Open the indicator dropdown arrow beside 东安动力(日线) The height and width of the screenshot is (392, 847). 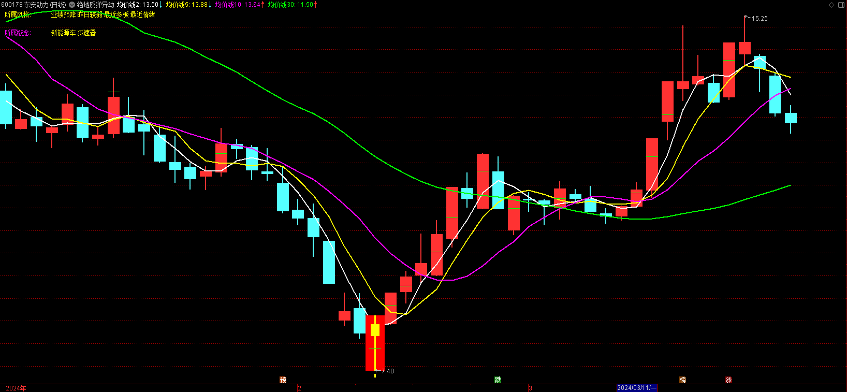[x=72, y=5]
